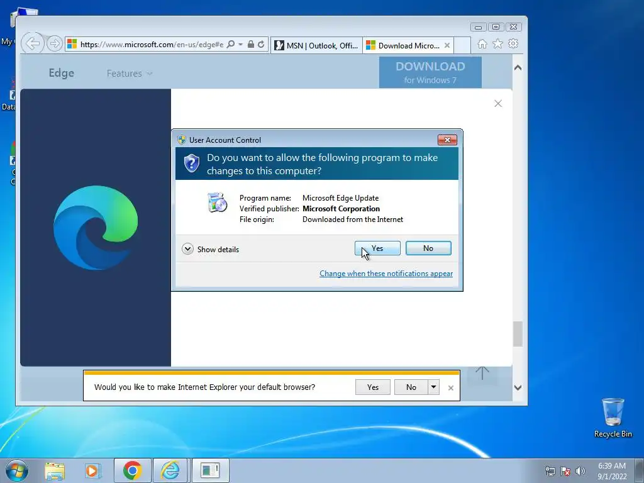Launch Windows Media Player from taskbar
Image resolution: width=644 pixels, height=483 pixels.
point(92,471)
